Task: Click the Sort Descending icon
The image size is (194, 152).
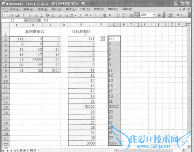Action: pos(124,15)
